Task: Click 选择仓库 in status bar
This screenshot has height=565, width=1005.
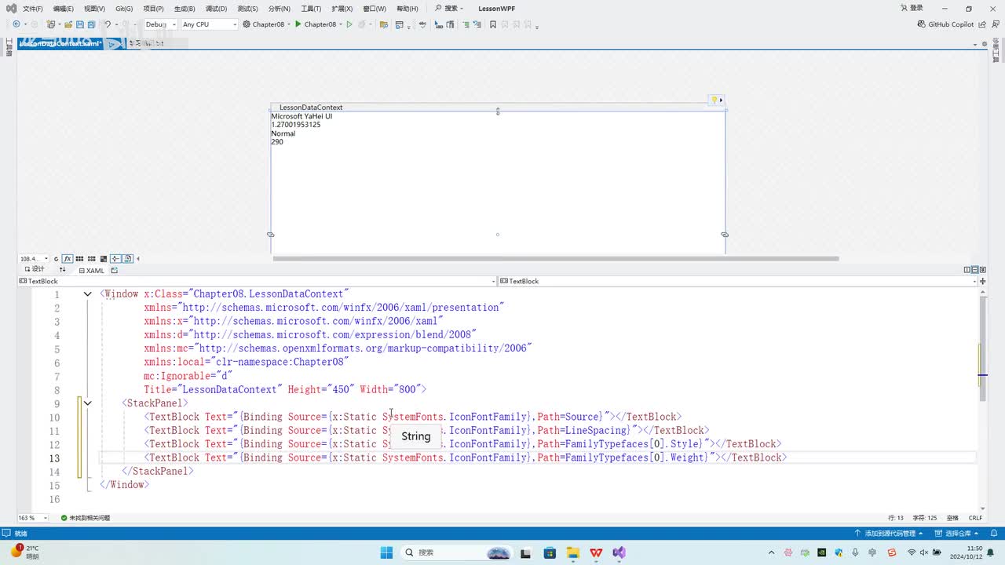Action: (x=956, y=534)
